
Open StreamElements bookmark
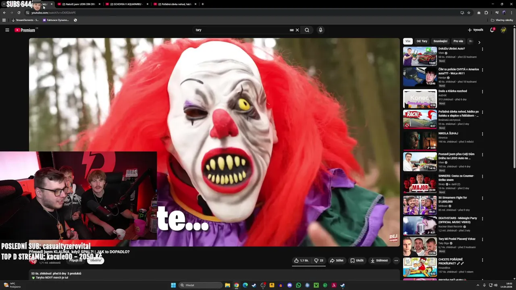click(25, 20)
